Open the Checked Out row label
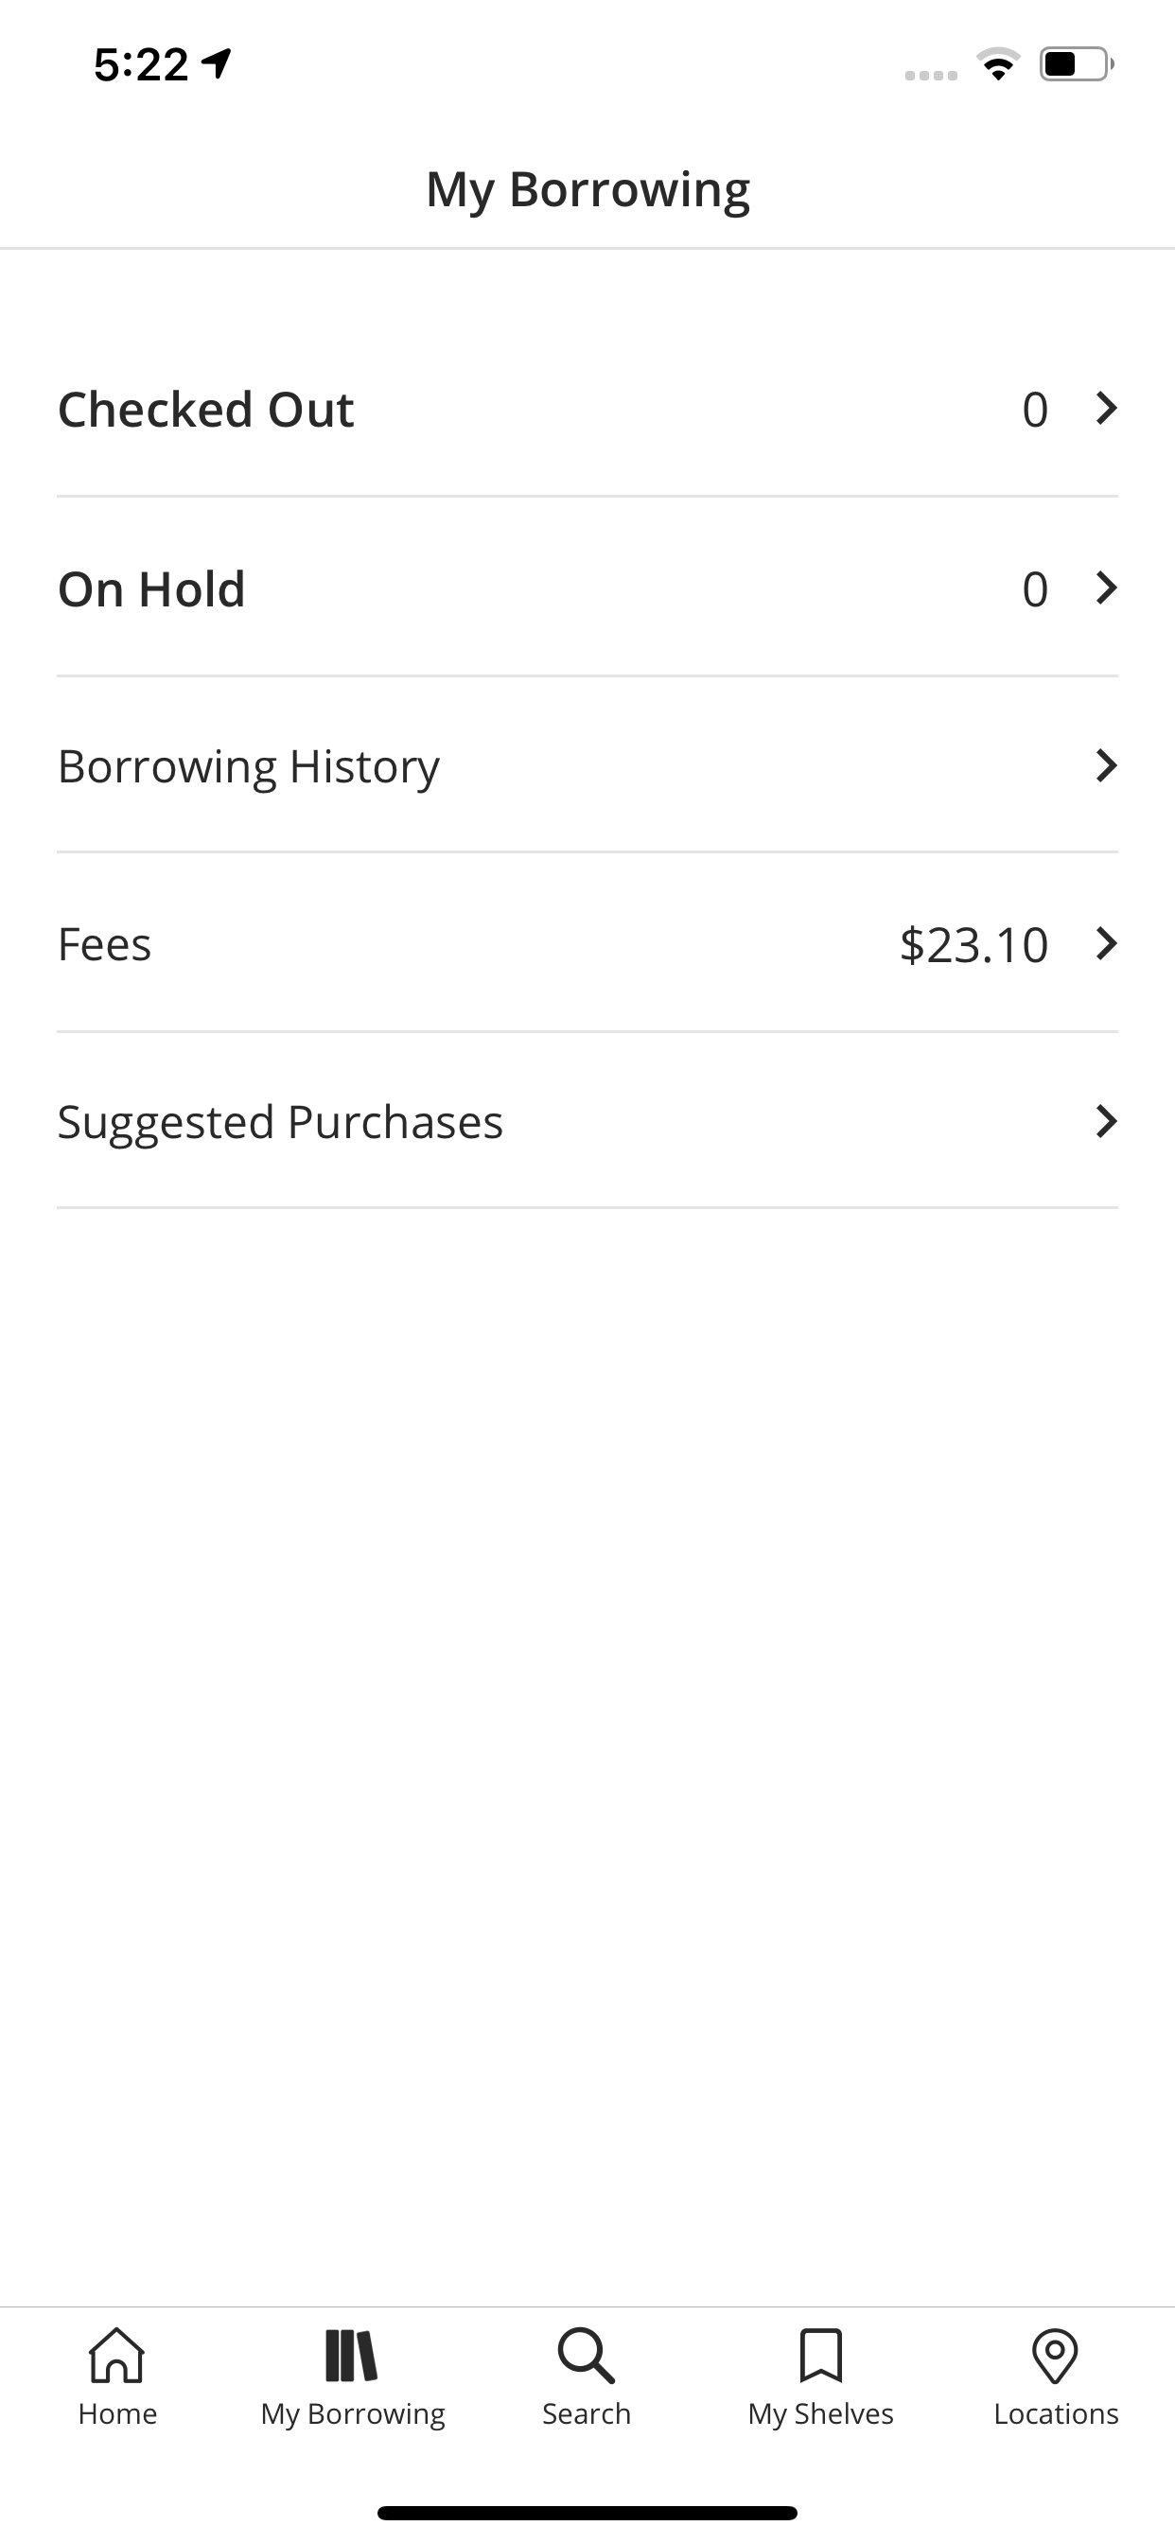The image size is (1175, 2543). pos(205,409)
